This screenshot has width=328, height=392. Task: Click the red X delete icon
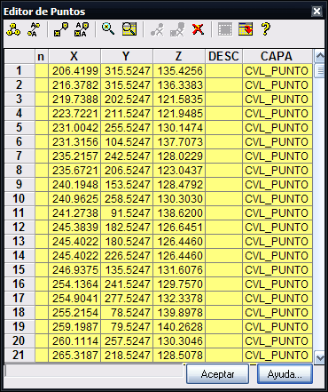198,29
